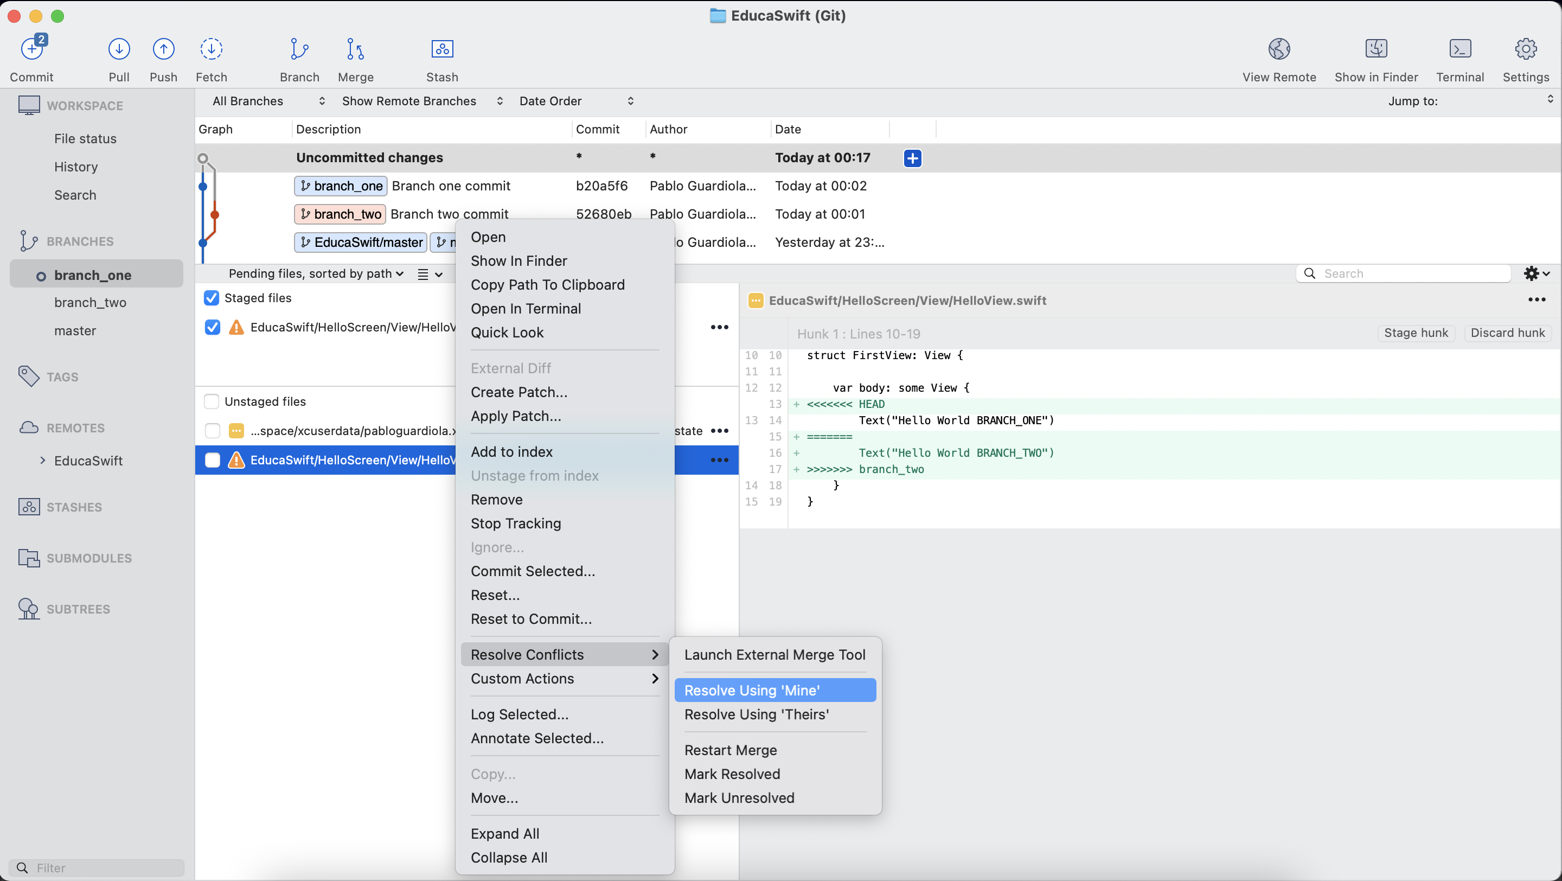This screenshot has height=881, width=1562.
Task: Uncheck the Staged files checkbox
Action: tap(212, 298)
